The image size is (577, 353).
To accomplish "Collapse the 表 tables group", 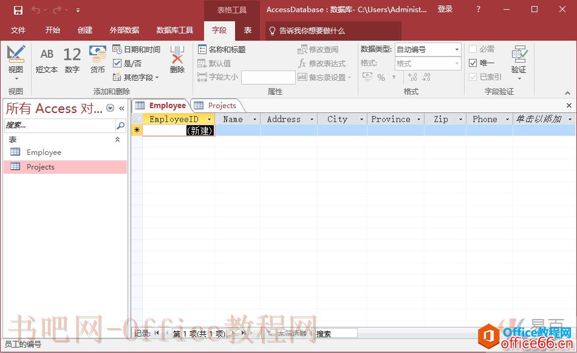I will point(117,140).
